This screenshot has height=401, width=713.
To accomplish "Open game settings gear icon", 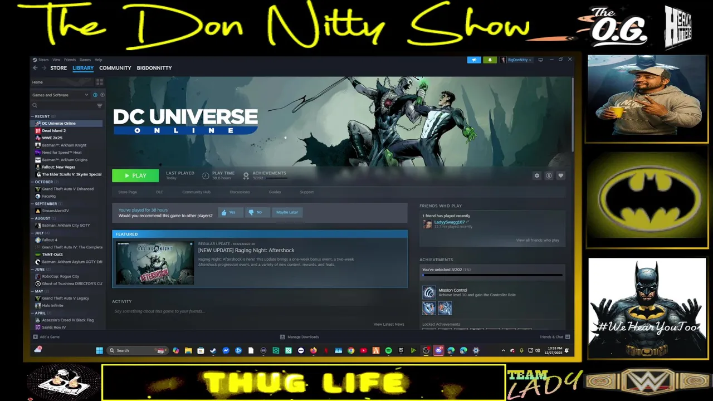I will pyautogui.click(x=537, y=175).
